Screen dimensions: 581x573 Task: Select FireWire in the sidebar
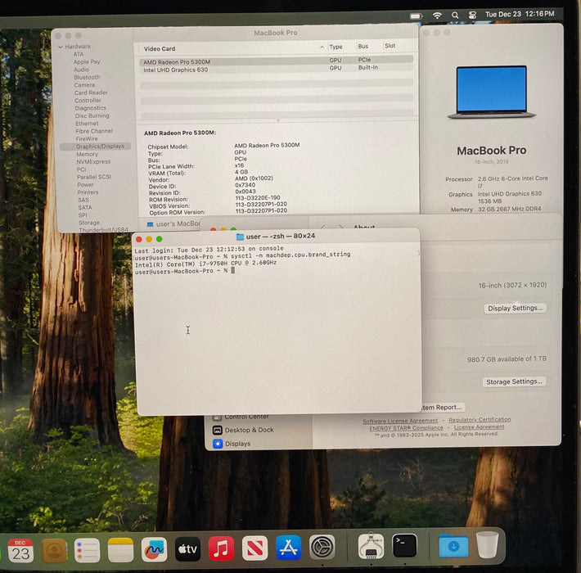click(87, 139)
